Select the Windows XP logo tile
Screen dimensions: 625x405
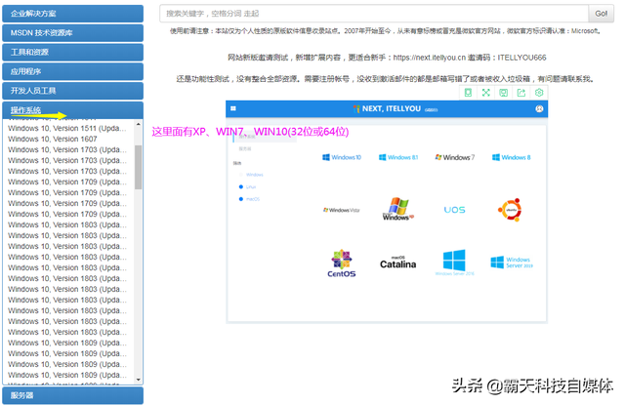398,209
